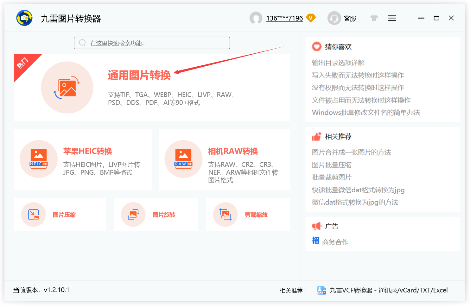Click the 当前版本 v1.2.10.1 text
470x307 pixels.
[x=41, y=290]
